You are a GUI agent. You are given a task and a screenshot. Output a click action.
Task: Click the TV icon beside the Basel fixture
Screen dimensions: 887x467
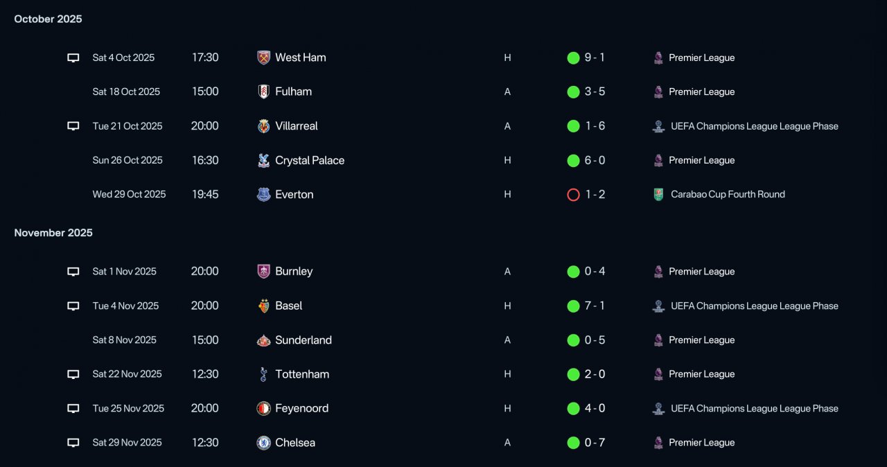tap(73, 306)
